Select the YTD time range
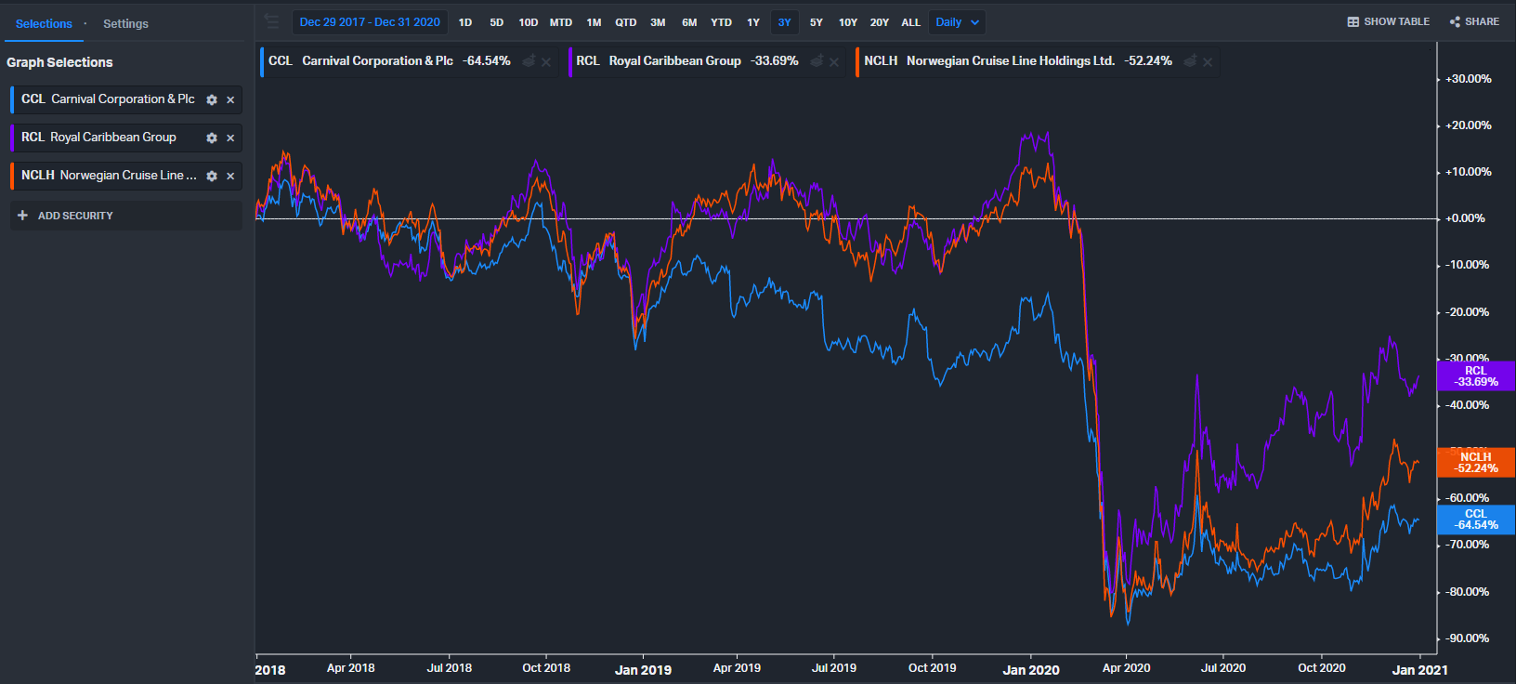This screenshot has width=1516, height=684. coord(721,22)
